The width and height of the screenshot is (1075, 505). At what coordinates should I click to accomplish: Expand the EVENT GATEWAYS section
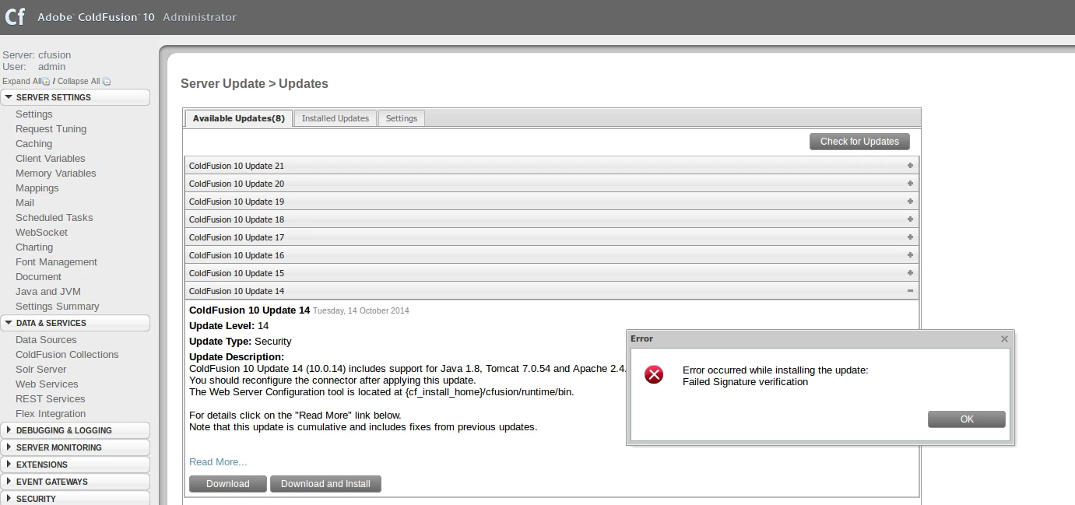click(75, 482)
